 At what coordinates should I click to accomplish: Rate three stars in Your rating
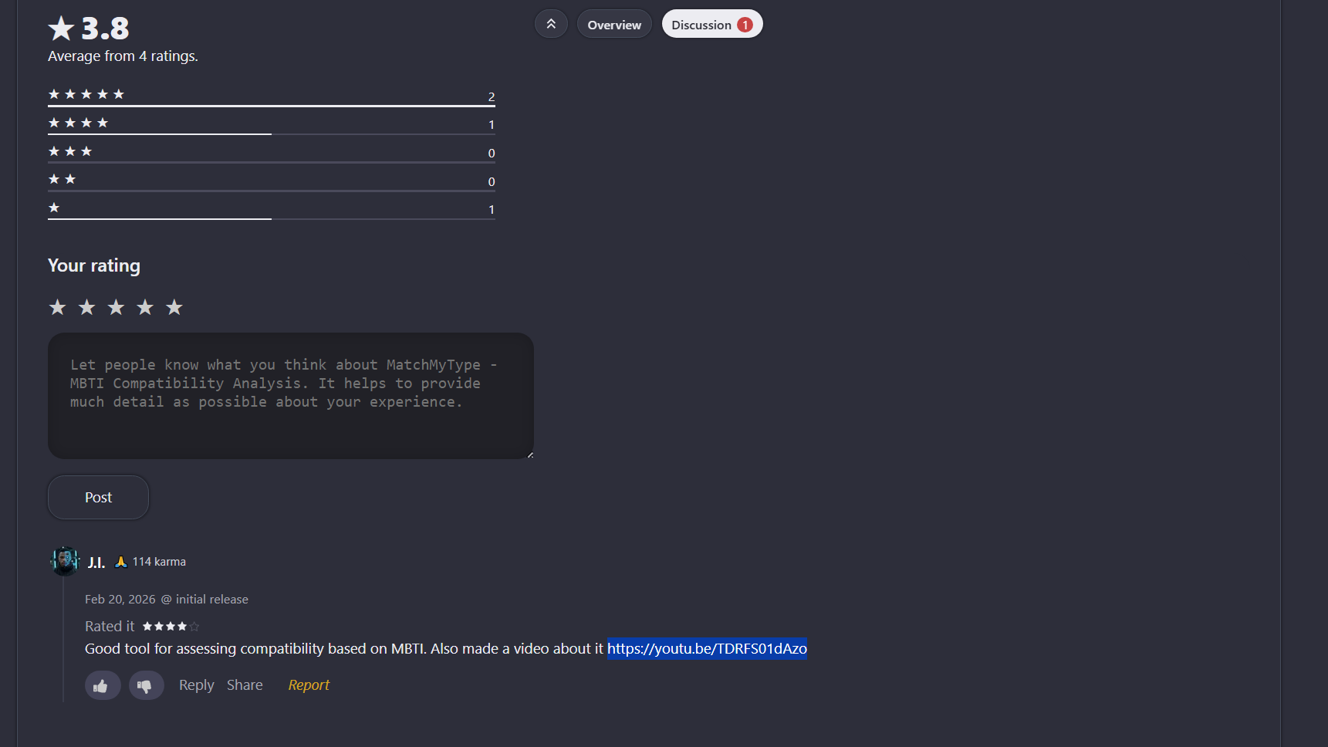click(x=117, y=307)
